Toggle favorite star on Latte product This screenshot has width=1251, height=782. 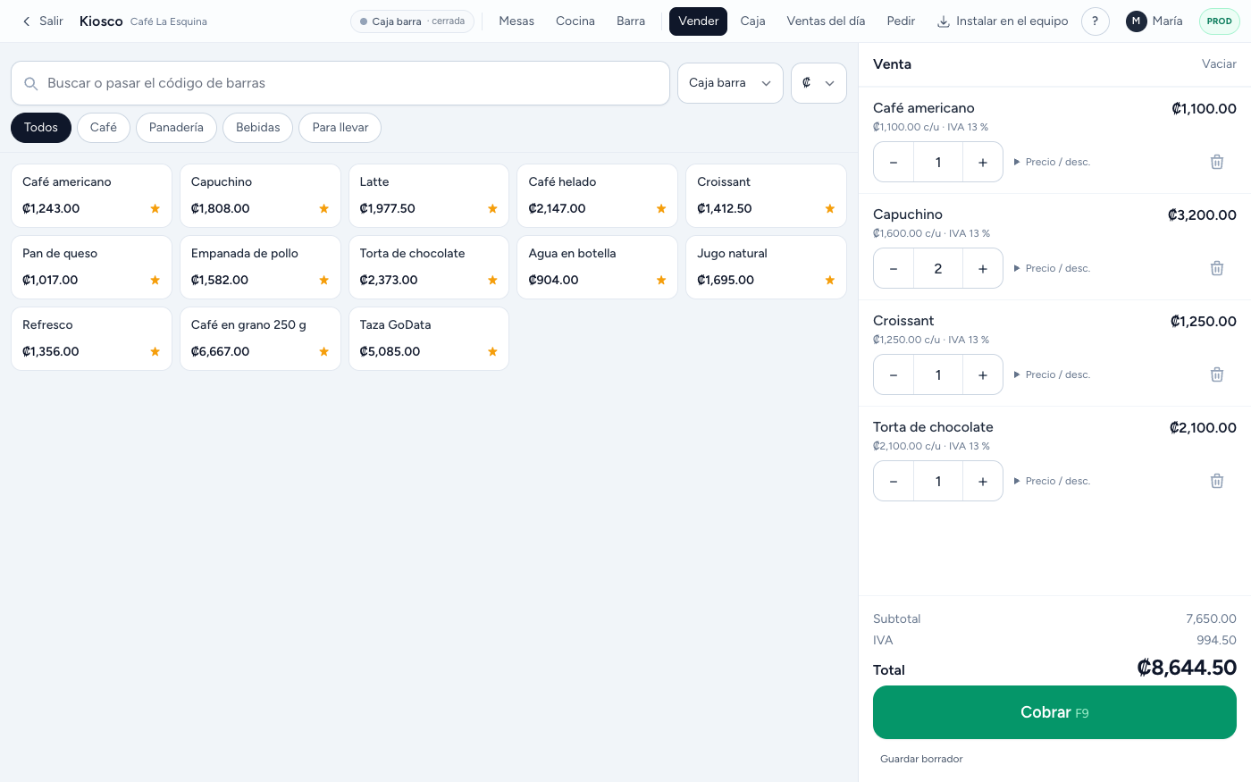point(492,208)
